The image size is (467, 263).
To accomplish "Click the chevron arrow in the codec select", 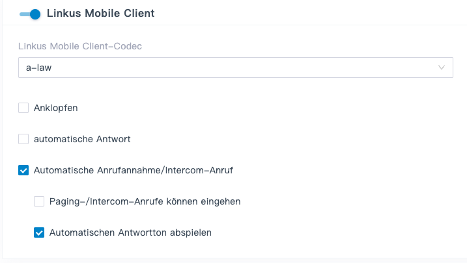I will click(442, 68).
